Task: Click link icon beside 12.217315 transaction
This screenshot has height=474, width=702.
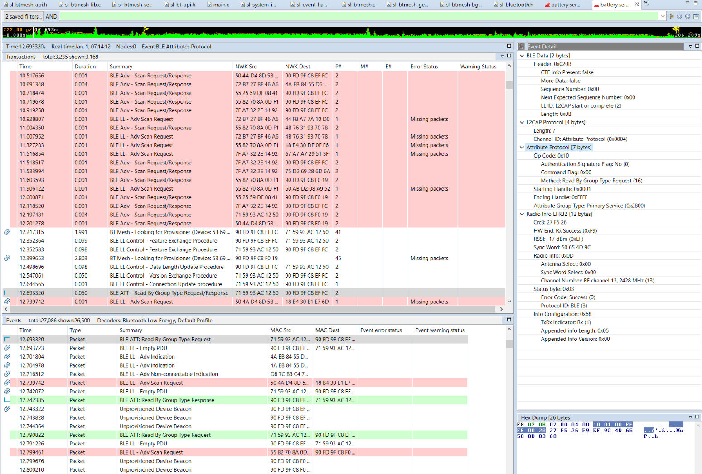Action: click(x=7, y=232)
